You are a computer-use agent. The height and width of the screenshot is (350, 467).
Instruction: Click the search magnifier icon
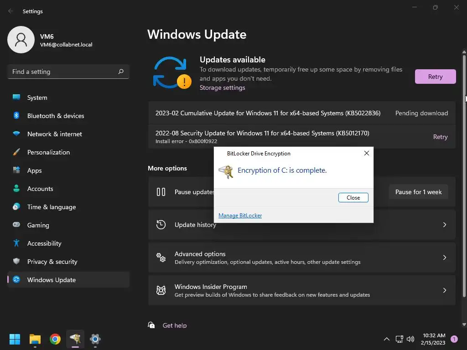pyautogui.click(x=120, y=72)
